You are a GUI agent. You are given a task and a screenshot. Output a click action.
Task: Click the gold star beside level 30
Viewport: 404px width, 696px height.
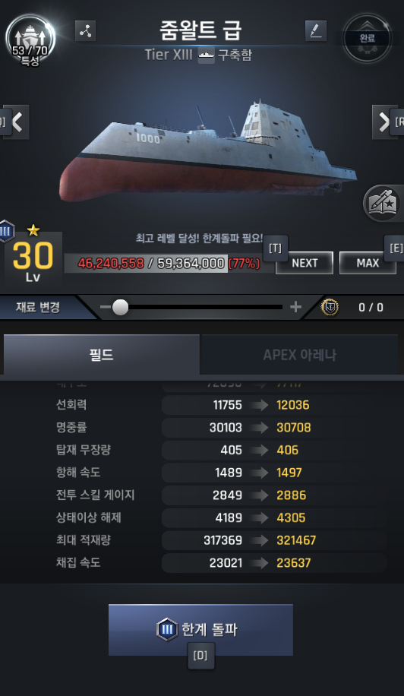click(x=33, y=230)
